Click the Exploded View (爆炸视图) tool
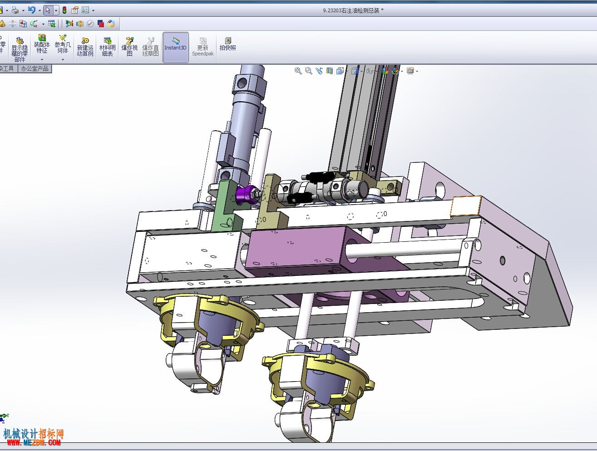The width and height of the screenshot is (597, 451). pos(129,47)
